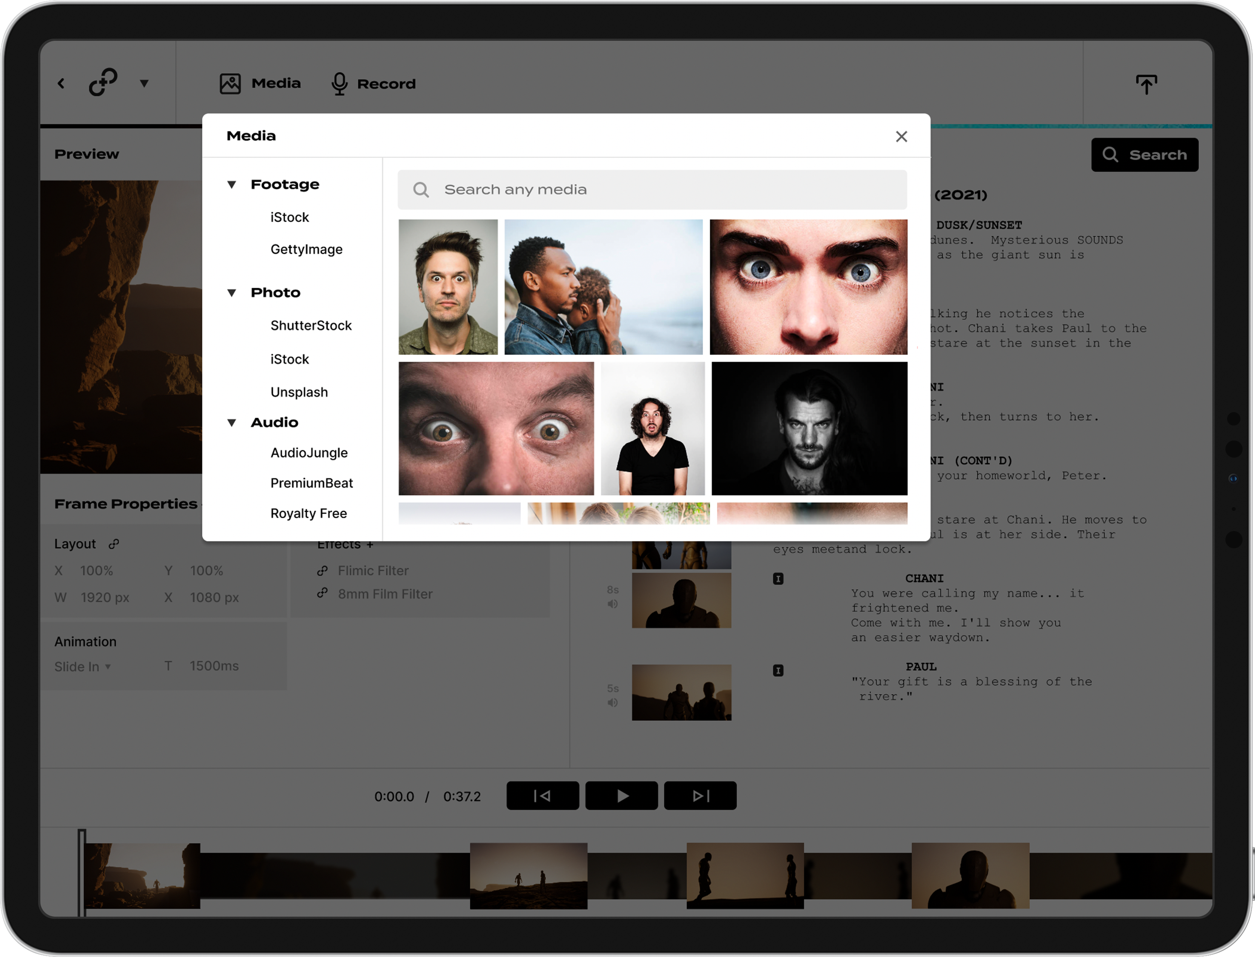Toggle audio on the 5s clip
Viewport: 1255px width, 957px height.
tap(612, 702)
